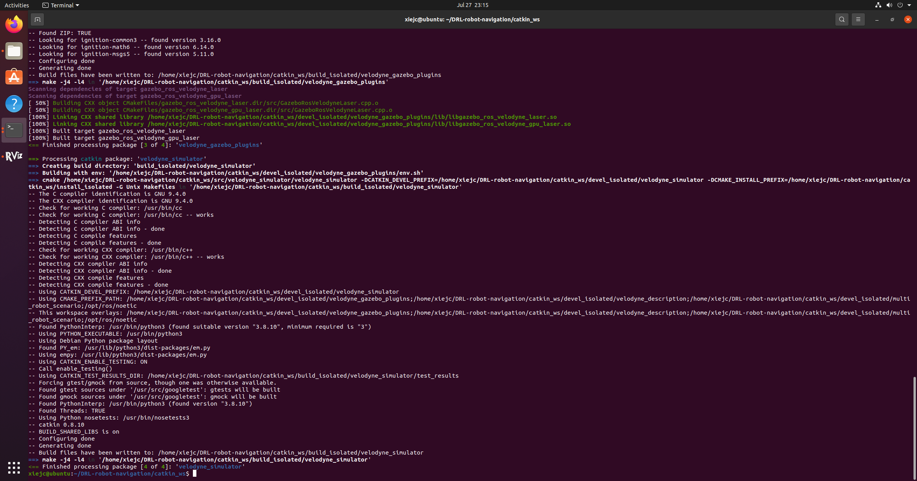Toggle the network indicator
Screen dimensions: 917x481
pyautogui.click(x=878, y=5)
